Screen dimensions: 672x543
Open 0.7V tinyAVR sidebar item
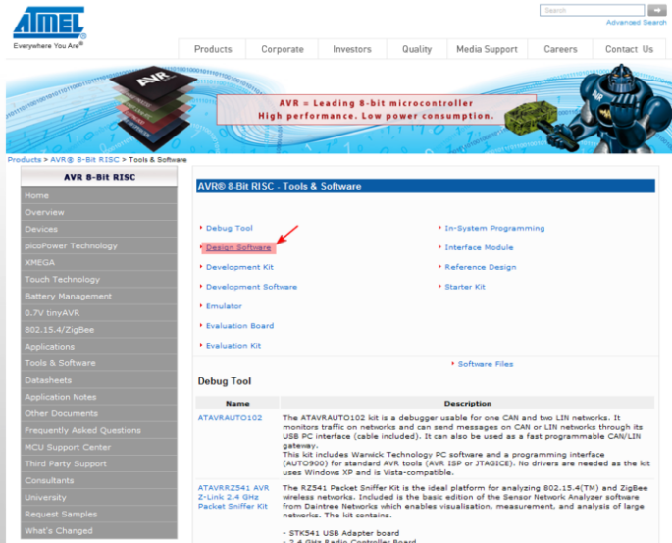tap(98, 312)
